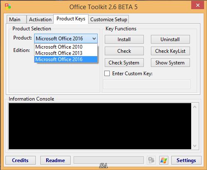Click the Windows flag icon at bottom
The image size is (207, 170).
pos(164,160)
